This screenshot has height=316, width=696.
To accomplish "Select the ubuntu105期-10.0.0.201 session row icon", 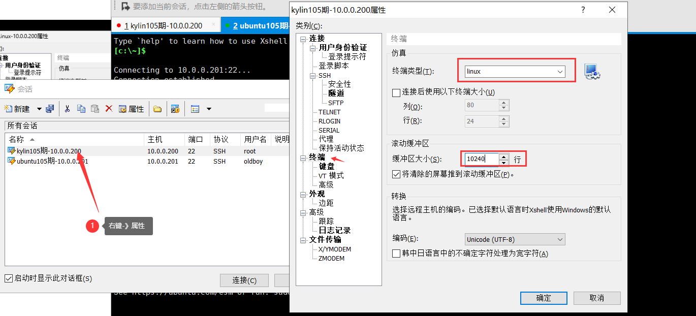I will [12, 161].
